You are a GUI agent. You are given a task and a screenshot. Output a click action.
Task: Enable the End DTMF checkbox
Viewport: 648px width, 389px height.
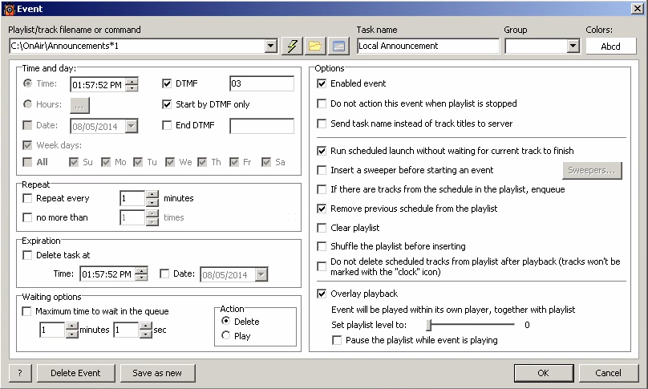(x=167, y=125)
